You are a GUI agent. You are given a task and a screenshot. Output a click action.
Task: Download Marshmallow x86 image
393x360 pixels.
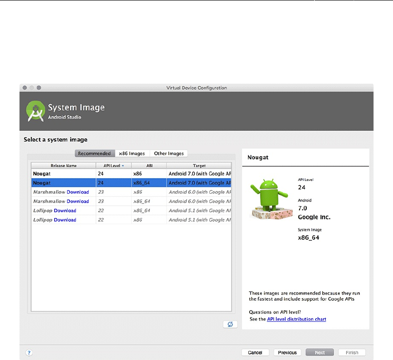[x=78, y=192]
